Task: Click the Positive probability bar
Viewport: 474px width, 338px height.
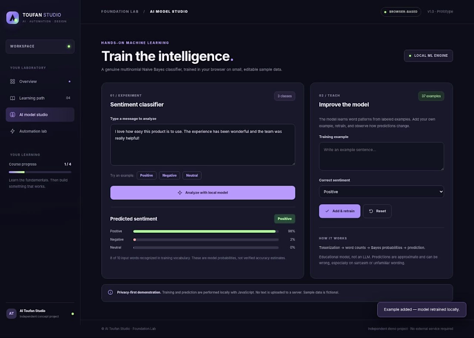Action: [206, 231]
